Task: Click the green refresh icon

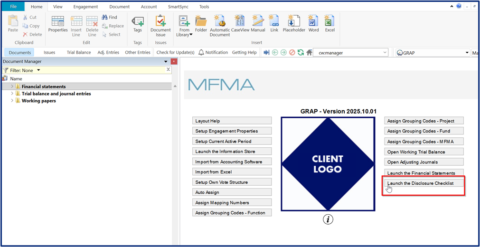Action: (x=301, y=53)
